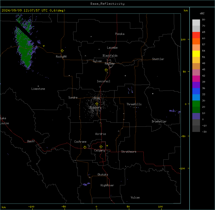This screenshot has height=210, width=215.
Task: Click the yellow diamond marker above Calgary label
Action: [101, 147]
